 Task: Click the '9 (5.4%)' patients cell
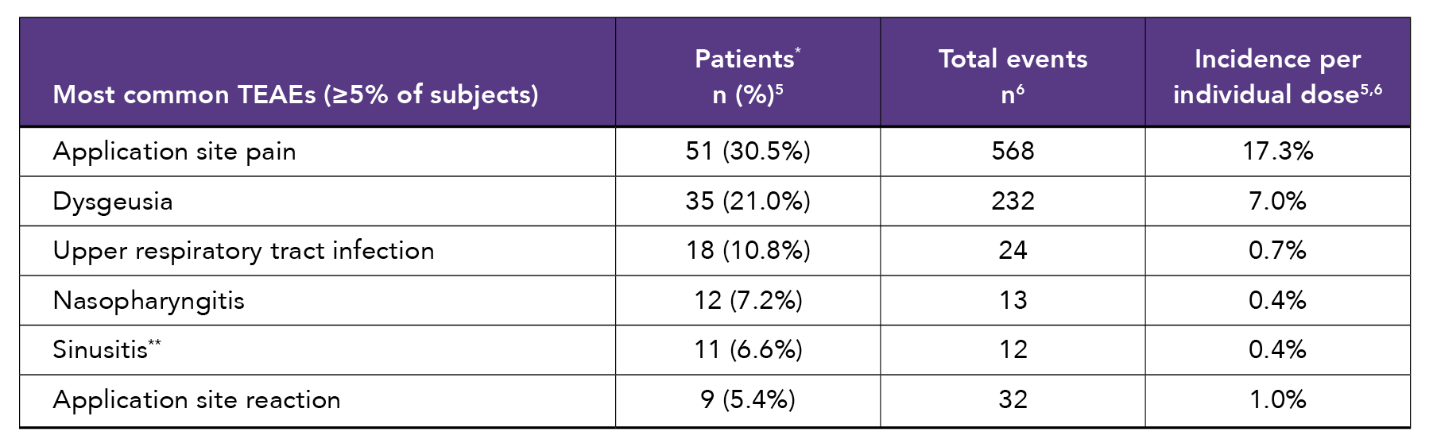click(748, 400)
